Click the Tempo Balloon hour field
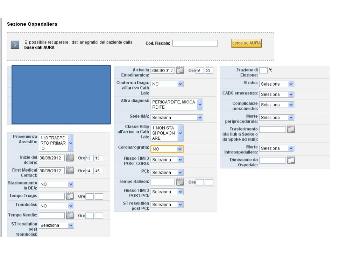The height and width of the screenshot is (253, 338). point(200,182)
